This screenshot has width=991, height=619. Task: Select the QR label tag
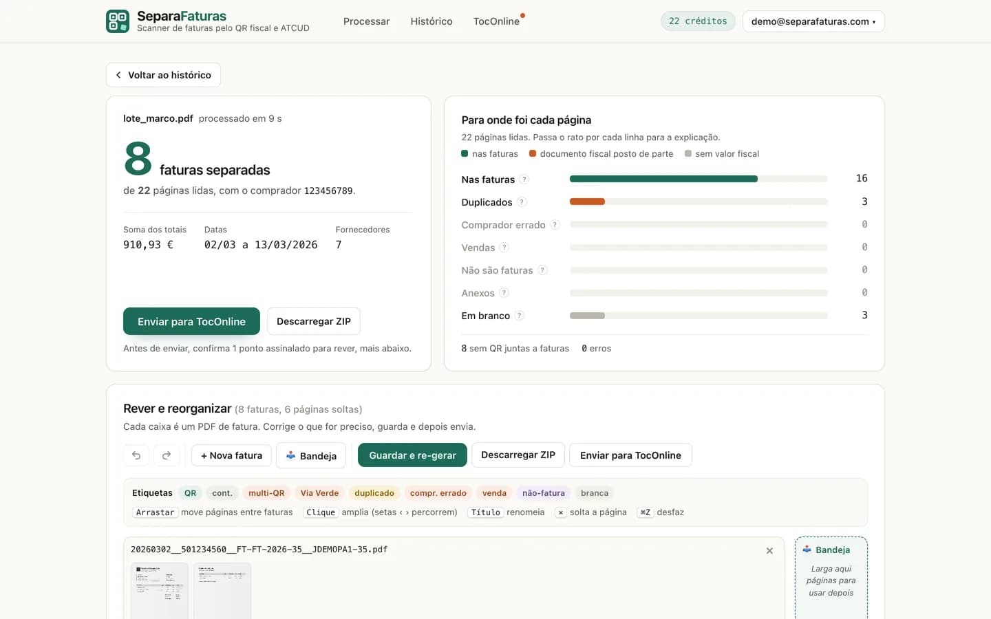point(190,493)
